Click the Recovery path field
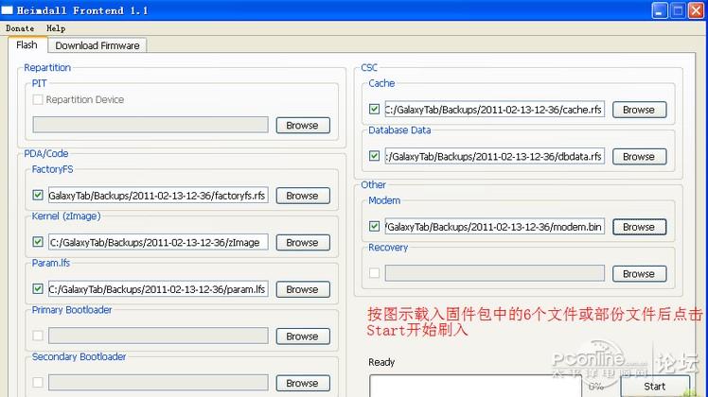Screen dimensions: 708x397 pyautogui.click(x=495, y=273)
